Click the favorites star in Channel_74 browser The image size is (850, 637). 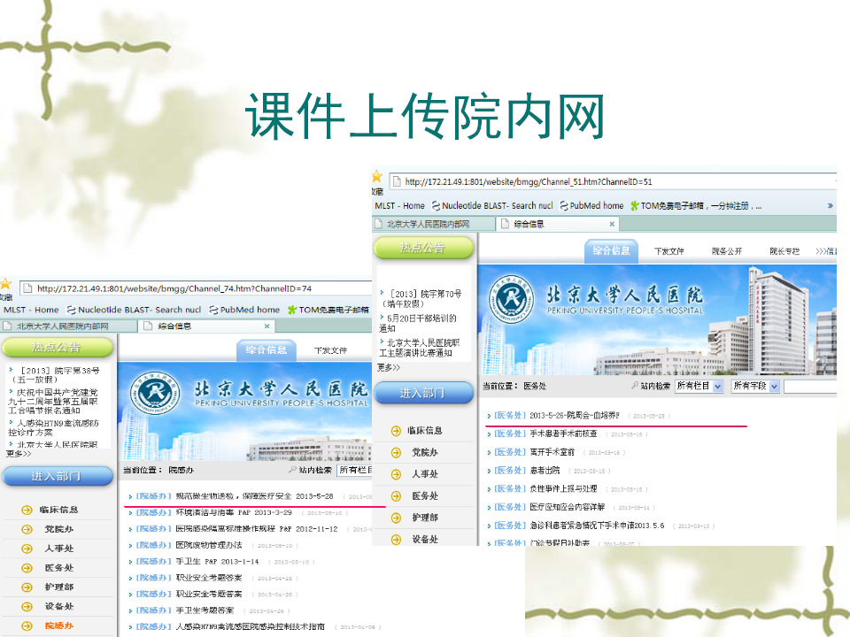(5, 284)
